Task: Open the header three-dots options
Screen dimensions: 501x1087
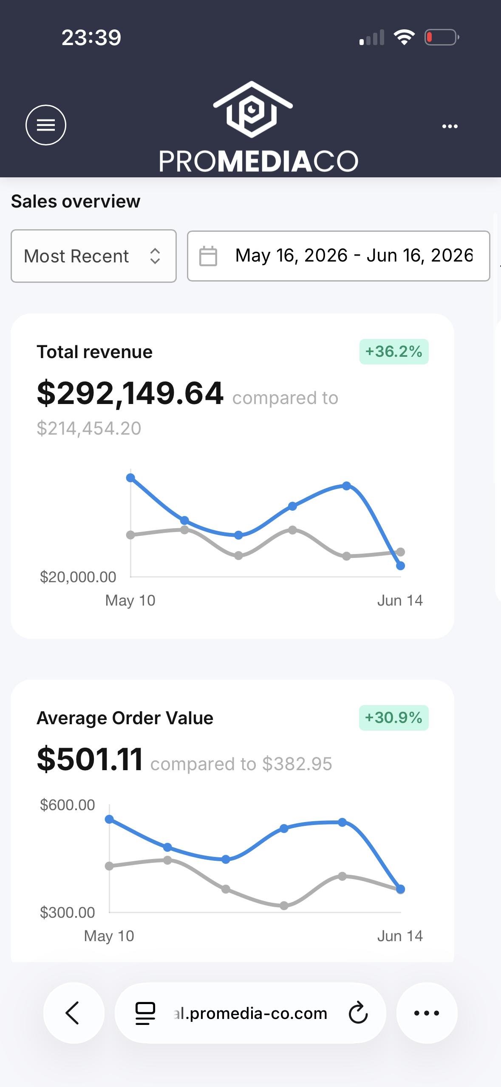Action: click(450, 126)
